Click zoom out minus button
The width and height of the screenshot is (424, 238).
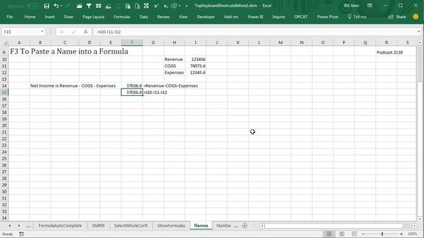tap(364, 234)
